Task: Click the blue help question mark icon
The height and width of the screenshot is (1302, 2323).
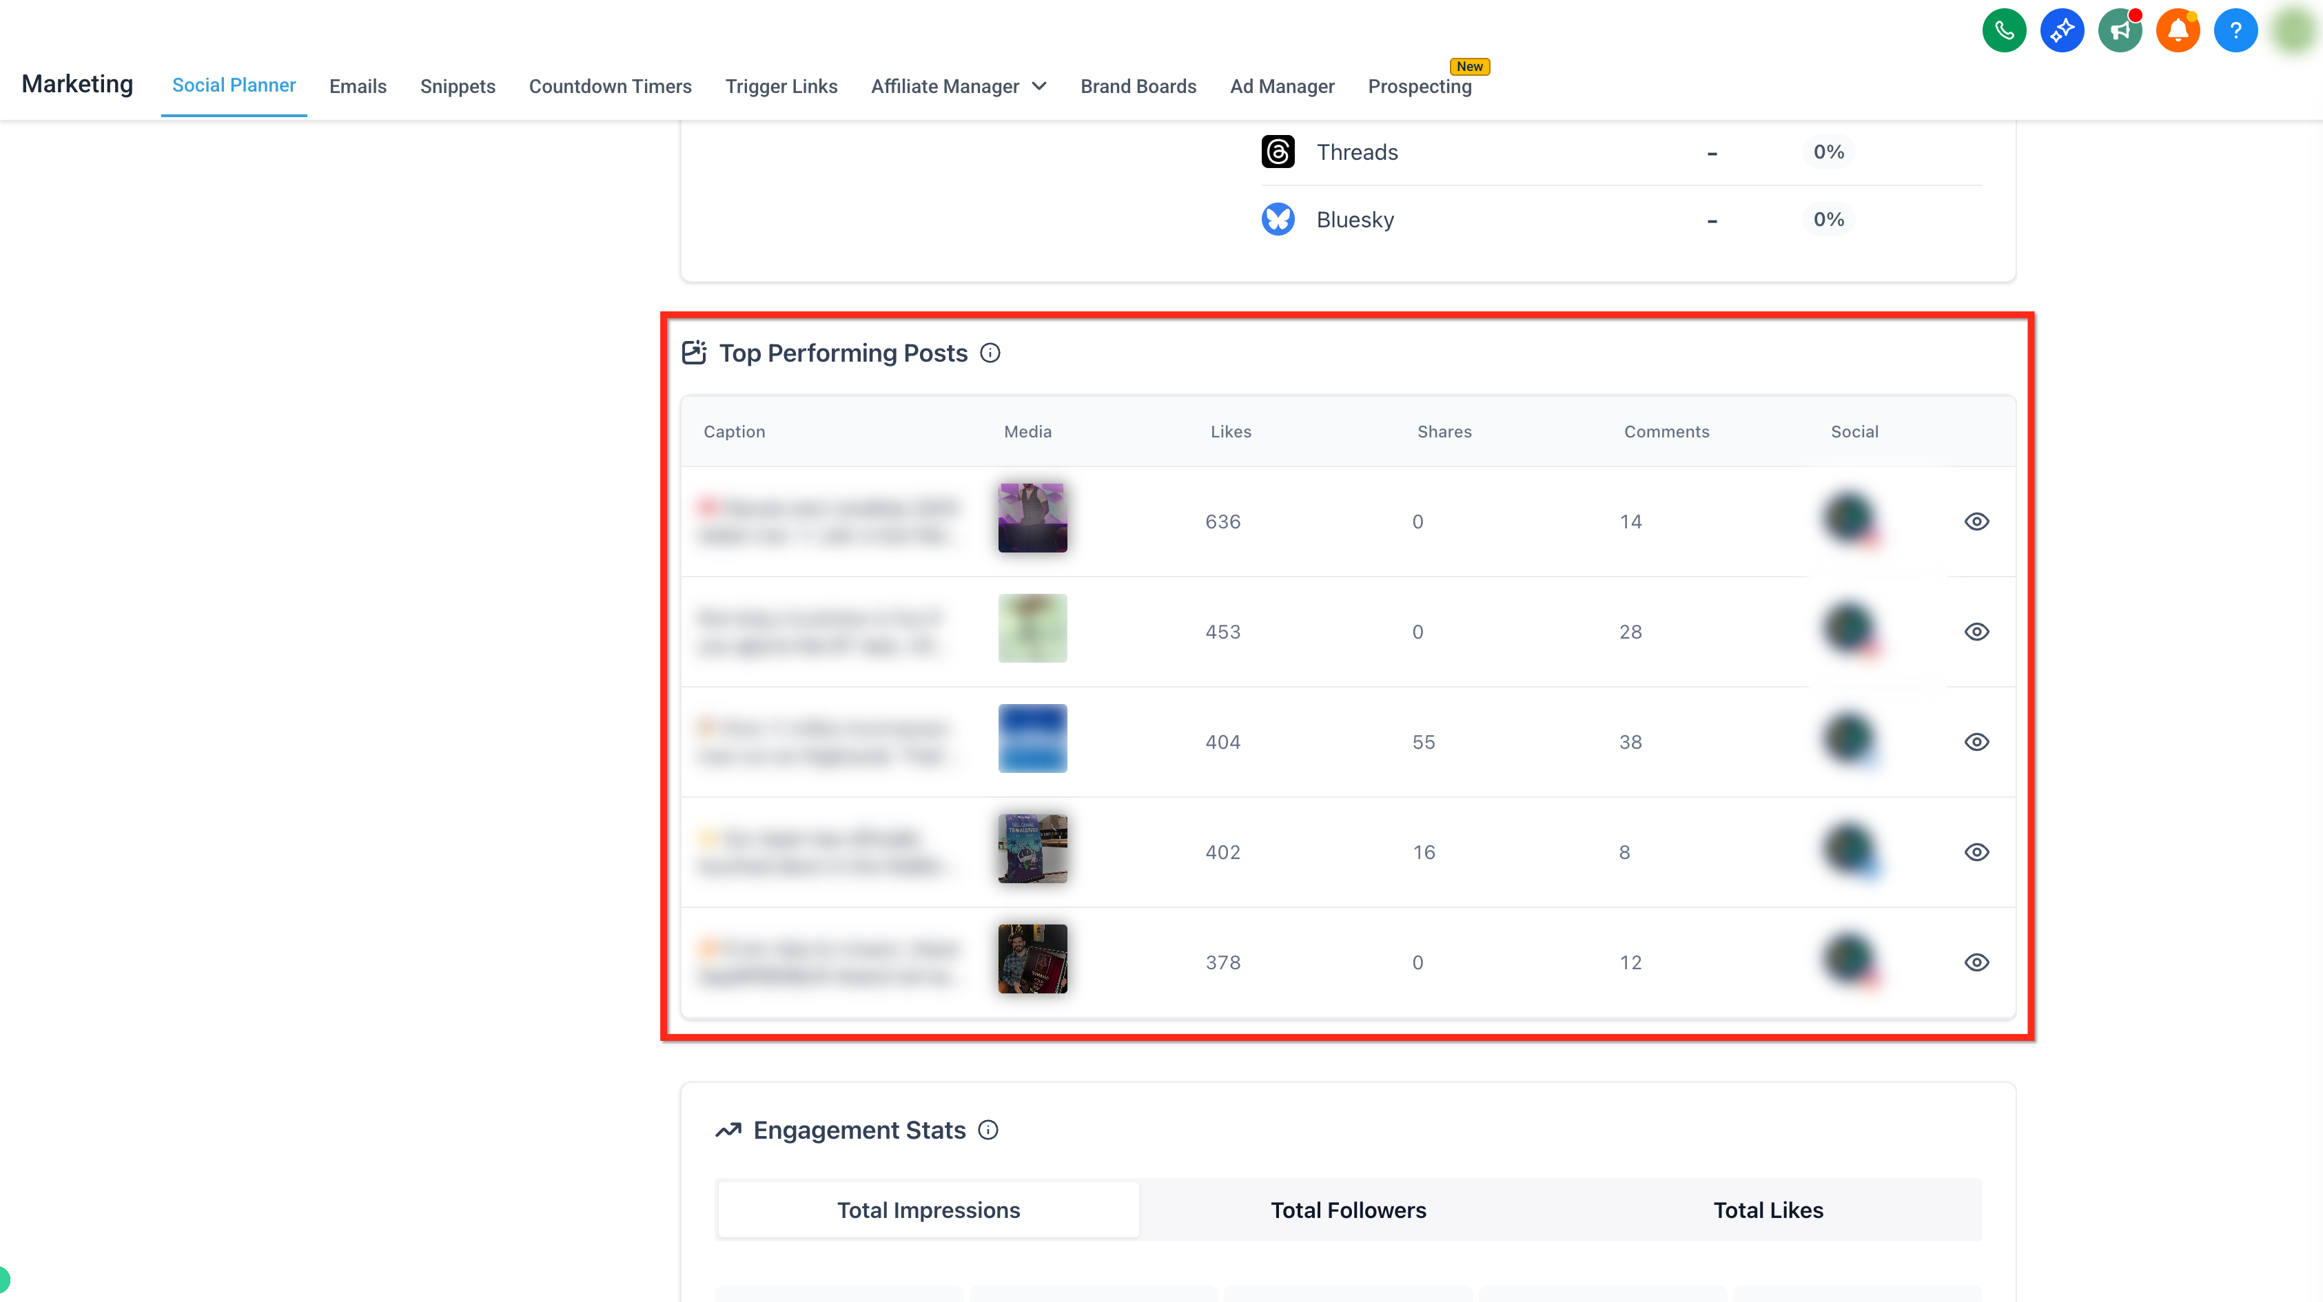Action: click(x=2235, y=31)
